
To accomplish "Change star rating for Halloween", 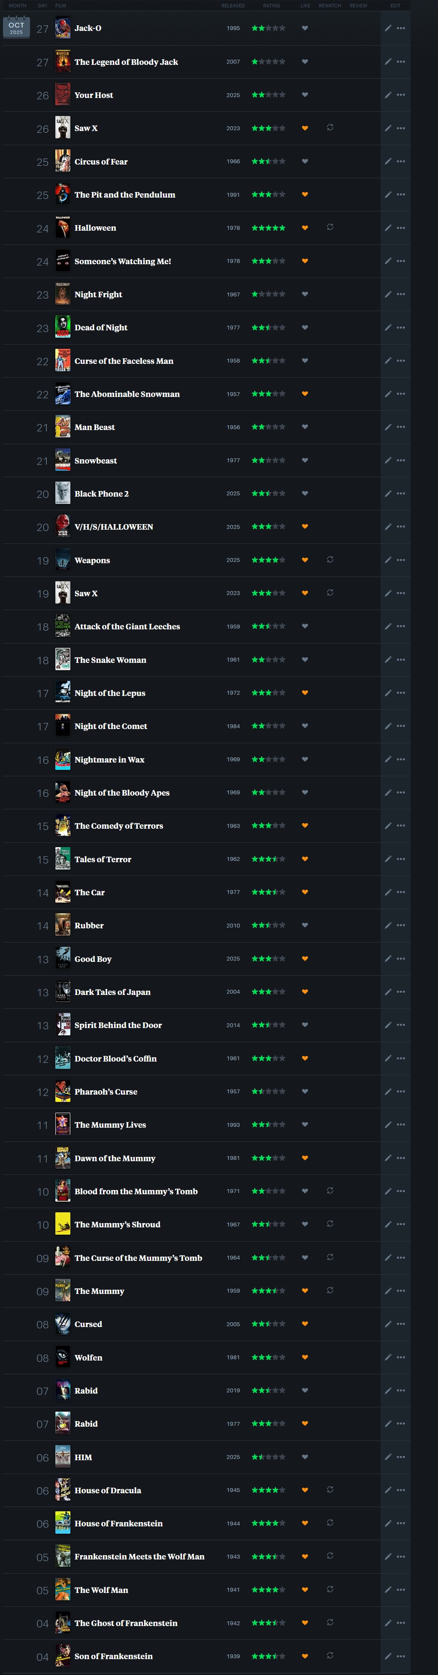I will 269,228.
